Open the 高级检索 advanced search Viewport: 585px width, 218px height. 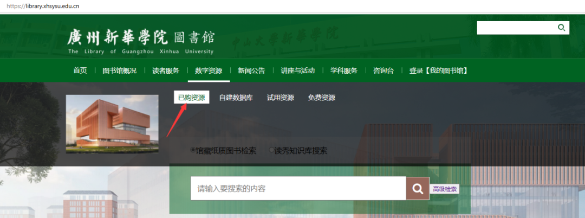pos(445,189)
